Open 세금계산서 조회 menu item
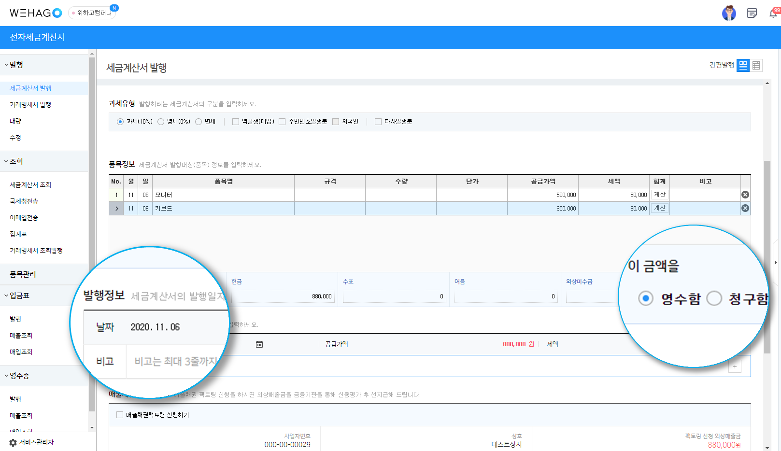The image size is (781, 451). [30, 185]
